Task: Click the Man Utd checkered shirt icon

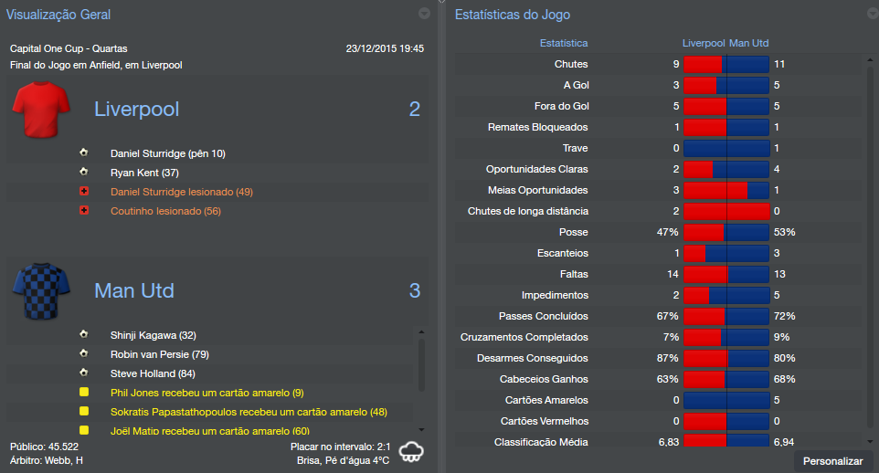Action: pos(42,290)
